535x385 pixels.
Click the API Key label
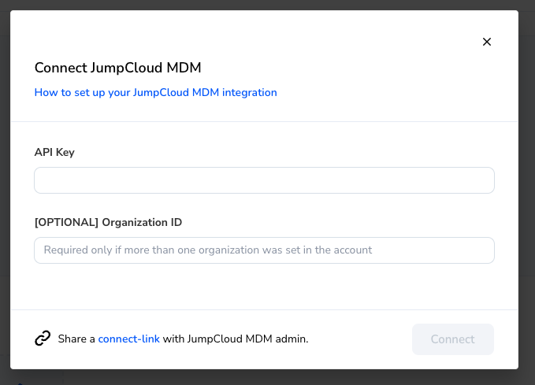point(54,152)
